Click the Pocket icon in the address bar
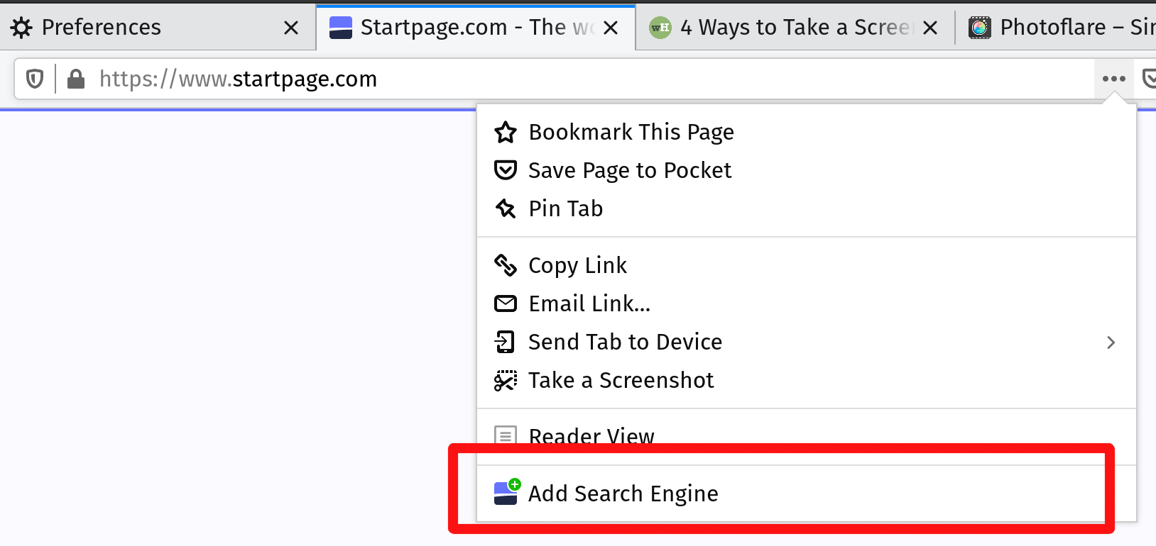 pos(1149,79)
